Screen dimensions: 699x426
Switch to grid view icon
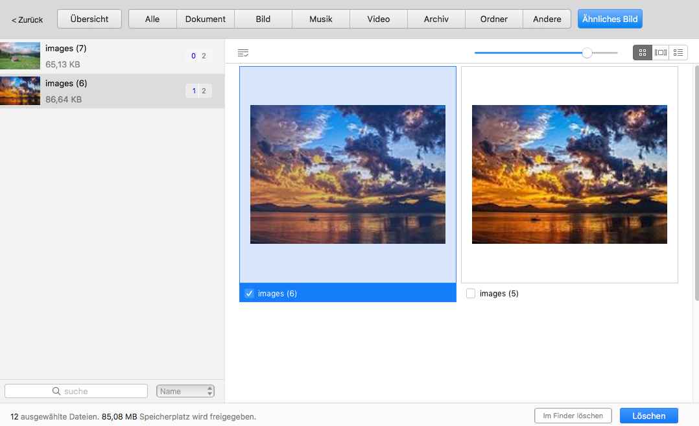click(x=642, y=53)
